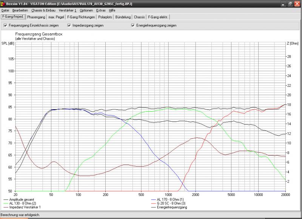Screen dimensions: 302x219
Task: Switch to the Bündelung tab
Action: pyautogui.click(x=123, y=17)
